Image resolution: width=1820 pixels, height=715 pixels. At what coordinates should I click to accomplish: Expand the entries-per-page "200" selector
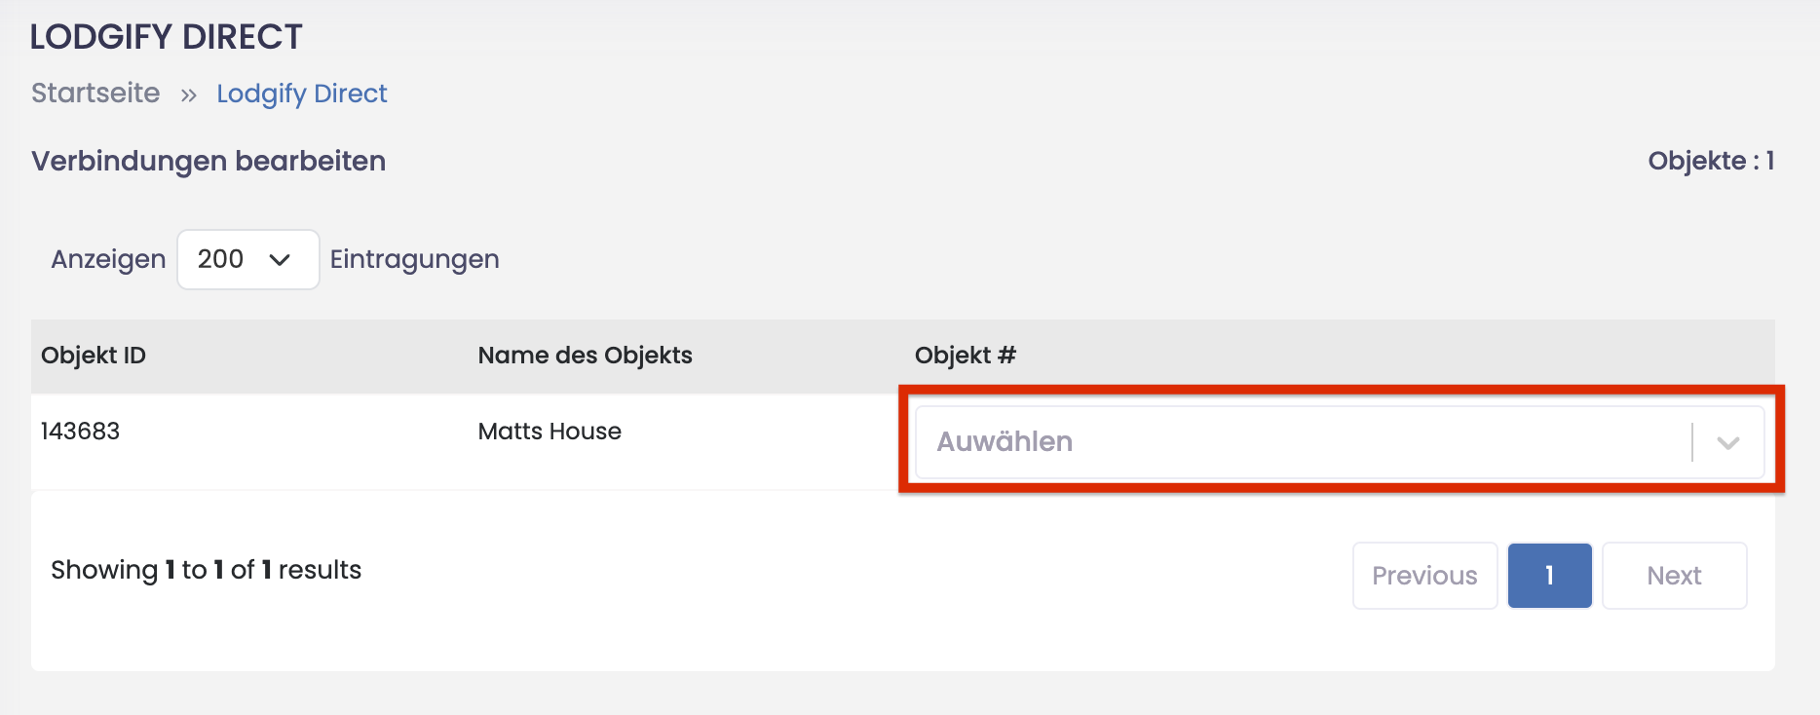pos(247,259)
